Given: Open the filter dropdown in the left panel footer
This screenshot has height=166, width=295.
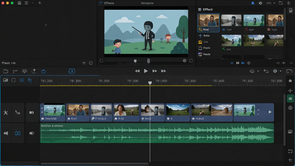Looking at the screenshot, I should (x=84, y=63).
